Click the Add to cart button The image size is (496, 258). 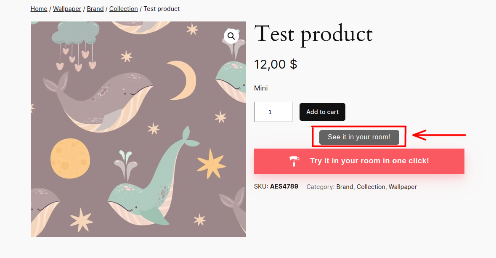click(x=322, y=112)
